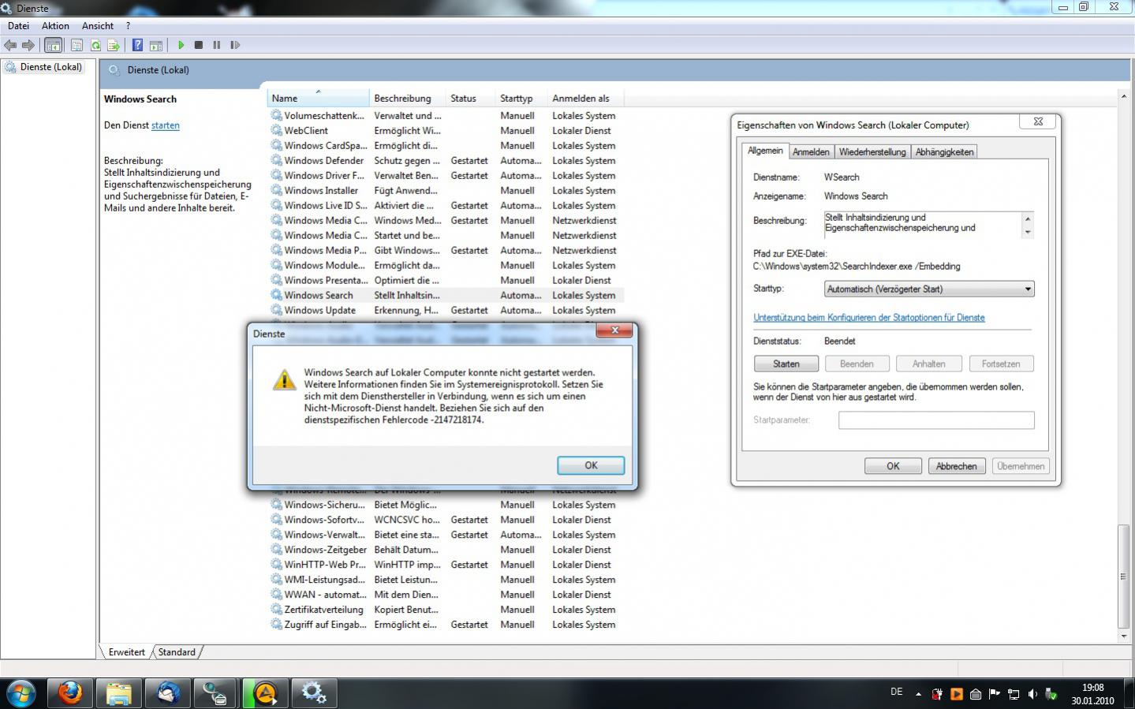Screen dimensions: 1135x709
Task: Switch to the Wiederherstellung tab
Action: [872, 151]
